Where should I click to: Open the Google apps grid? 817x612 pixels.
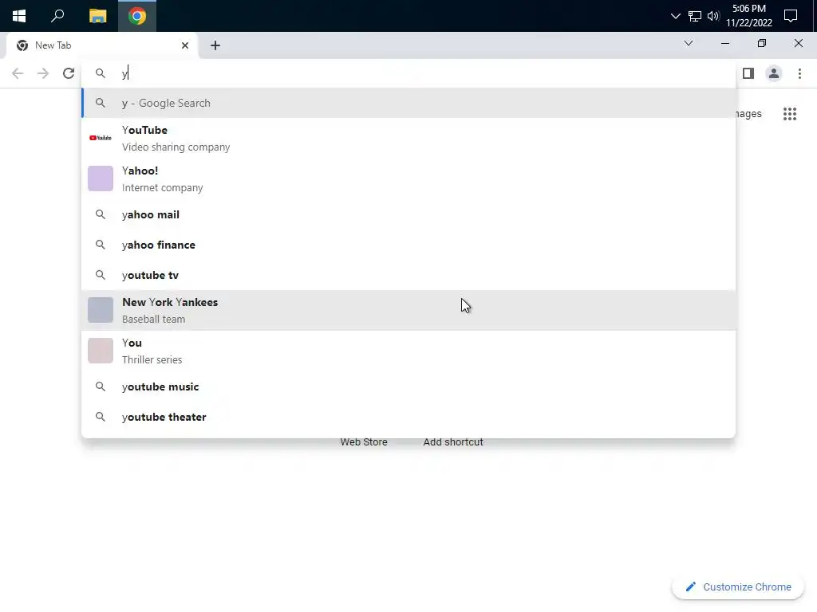tap(789, 114)
